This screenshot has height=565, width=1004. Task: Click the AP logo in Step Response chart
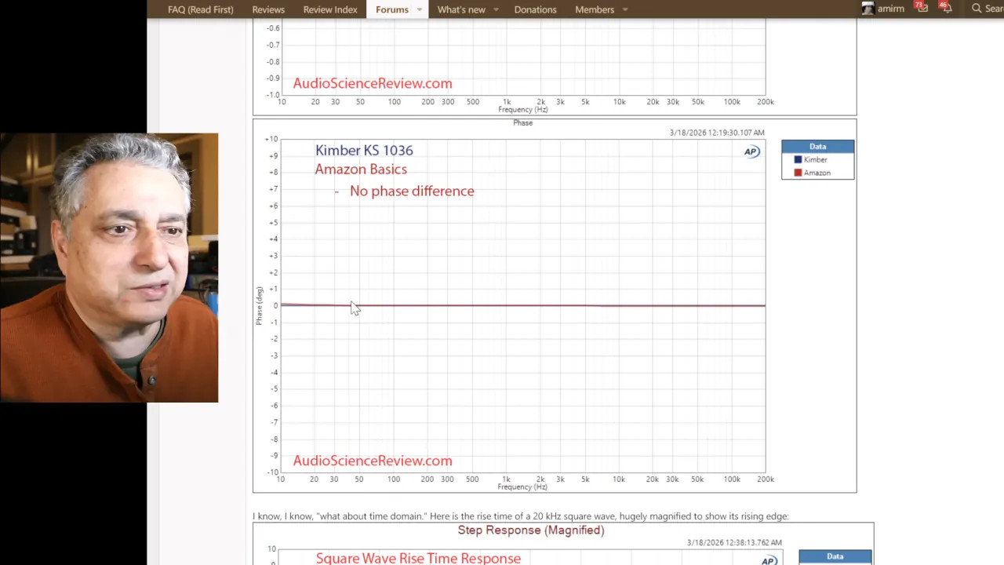pos(769,560)
